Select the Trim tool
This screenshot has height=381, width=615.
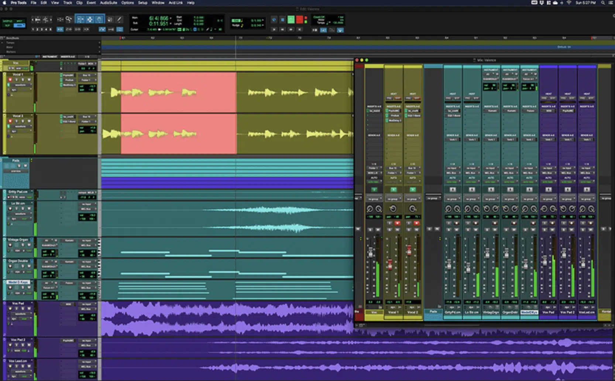coord(80,20)
